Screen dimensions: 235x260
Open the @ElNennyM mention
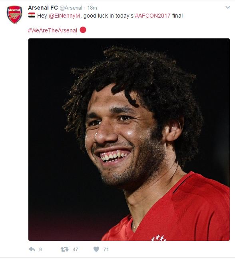coord(64,16)
